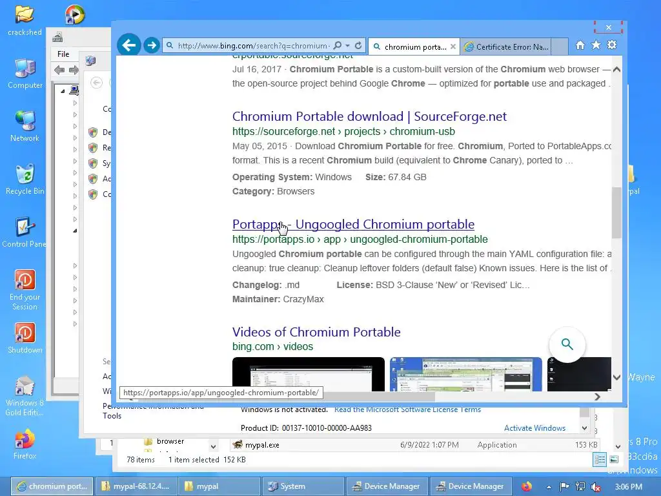This screenshot has height=496, width=661.
Task: Open the crackshed folder on desktop
Action: click(25, 19)
